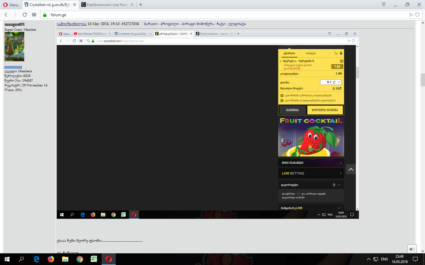Click the www.crystalbet.com address bar in the embedded screenshot

[221, 41]
